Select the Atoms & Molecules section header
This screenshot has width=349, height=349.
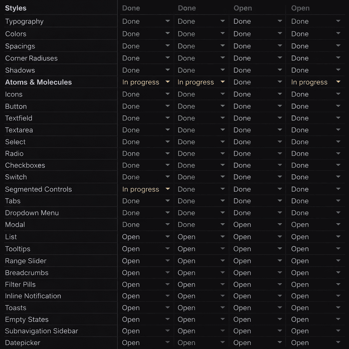coord(38,82)
